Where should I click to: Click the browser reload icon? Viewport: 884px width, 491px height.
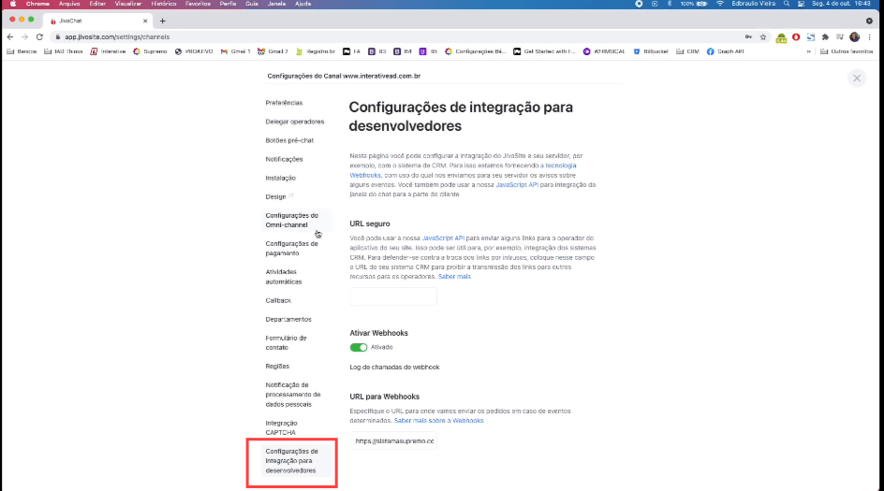click(39, 36)
